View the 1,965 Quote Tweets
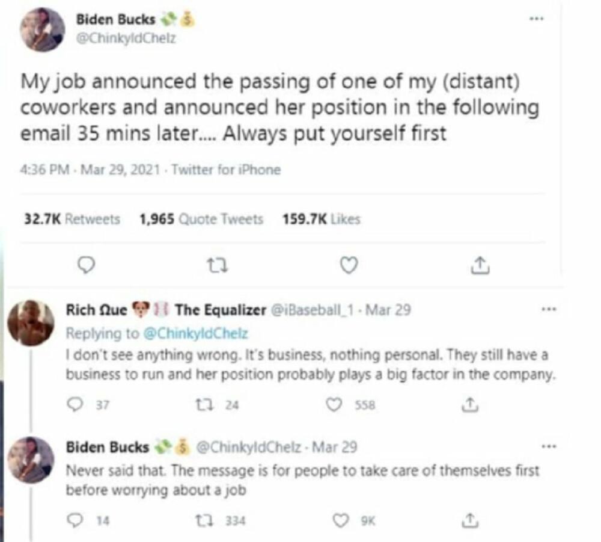The image size is (601, 542). 201,219
